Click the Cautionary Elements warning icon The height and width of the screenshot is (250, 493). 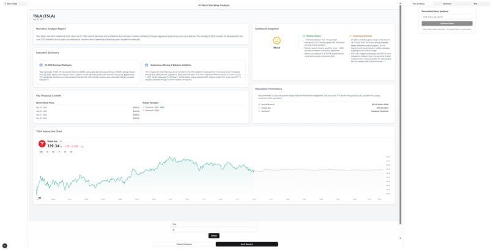(x=350, y=36)
